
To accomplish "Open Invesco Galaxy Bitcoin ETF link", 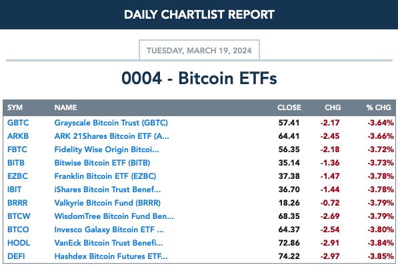I will (x=109, y=230).
